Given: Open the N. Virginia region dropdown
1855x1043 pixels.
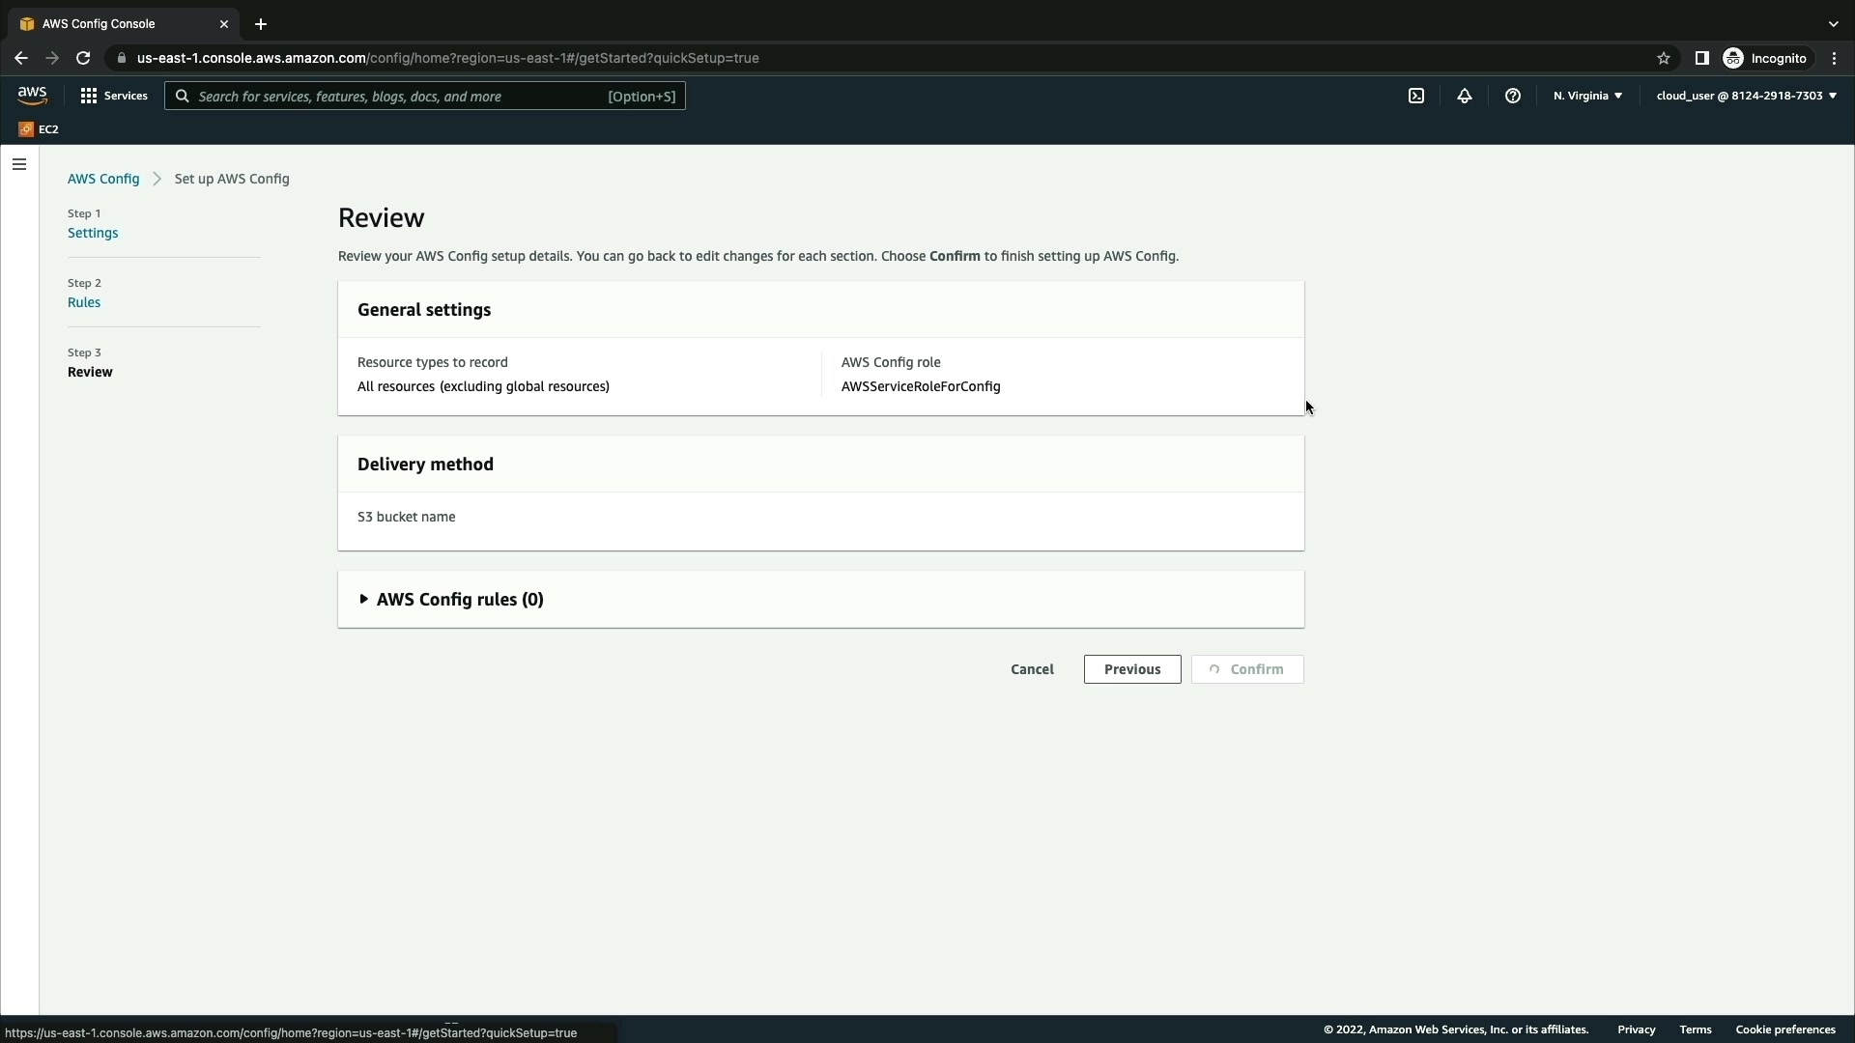Looking at the screenshot, I should (x=1587, y=96).
